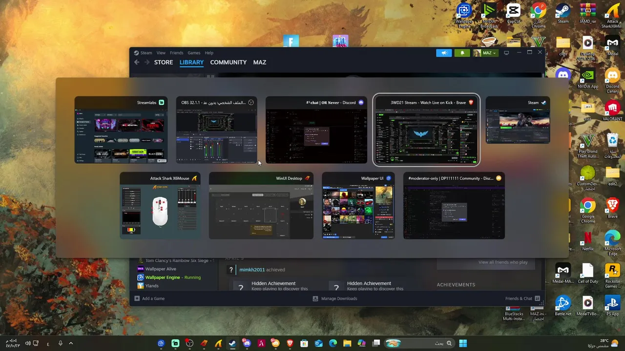Click Add a Game in Steam
Screen dimensions: 625x351
click(x=149, y=298)
